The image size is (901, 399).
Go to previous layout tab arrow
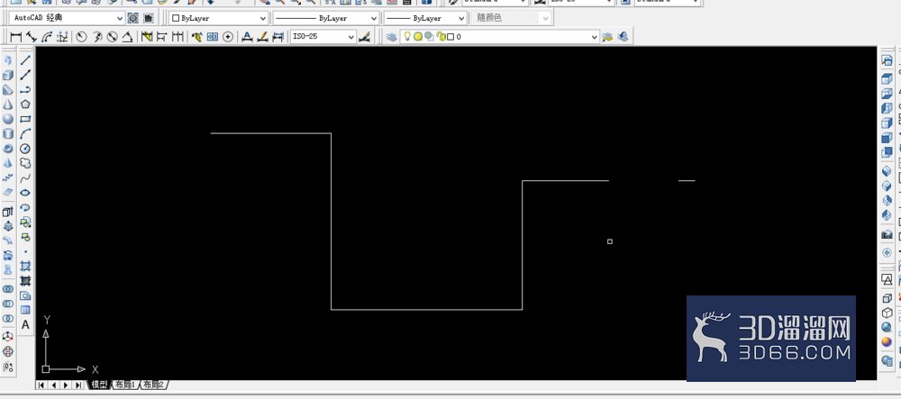click(54, 385)
